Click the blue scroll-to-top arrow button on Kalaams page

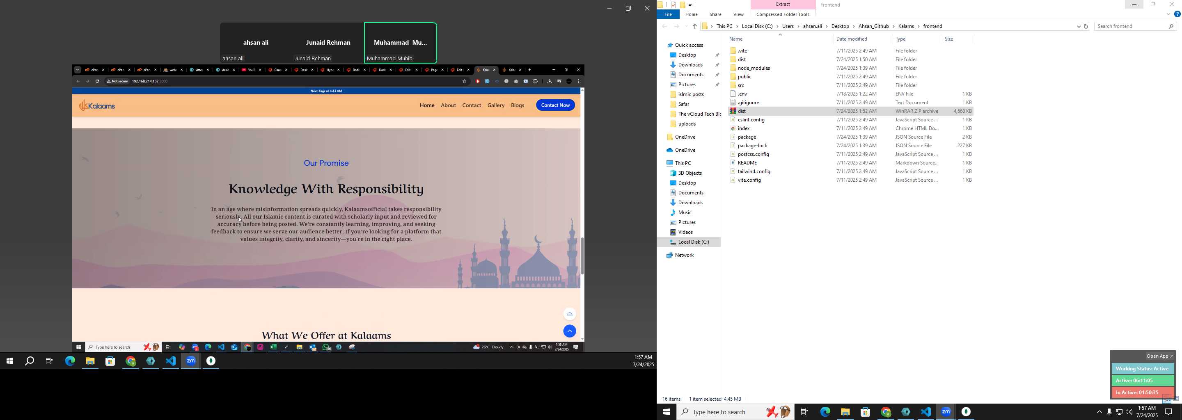[x=569, y=331]
